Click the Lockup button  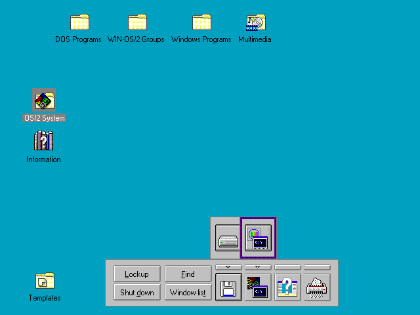coord(137,274)
